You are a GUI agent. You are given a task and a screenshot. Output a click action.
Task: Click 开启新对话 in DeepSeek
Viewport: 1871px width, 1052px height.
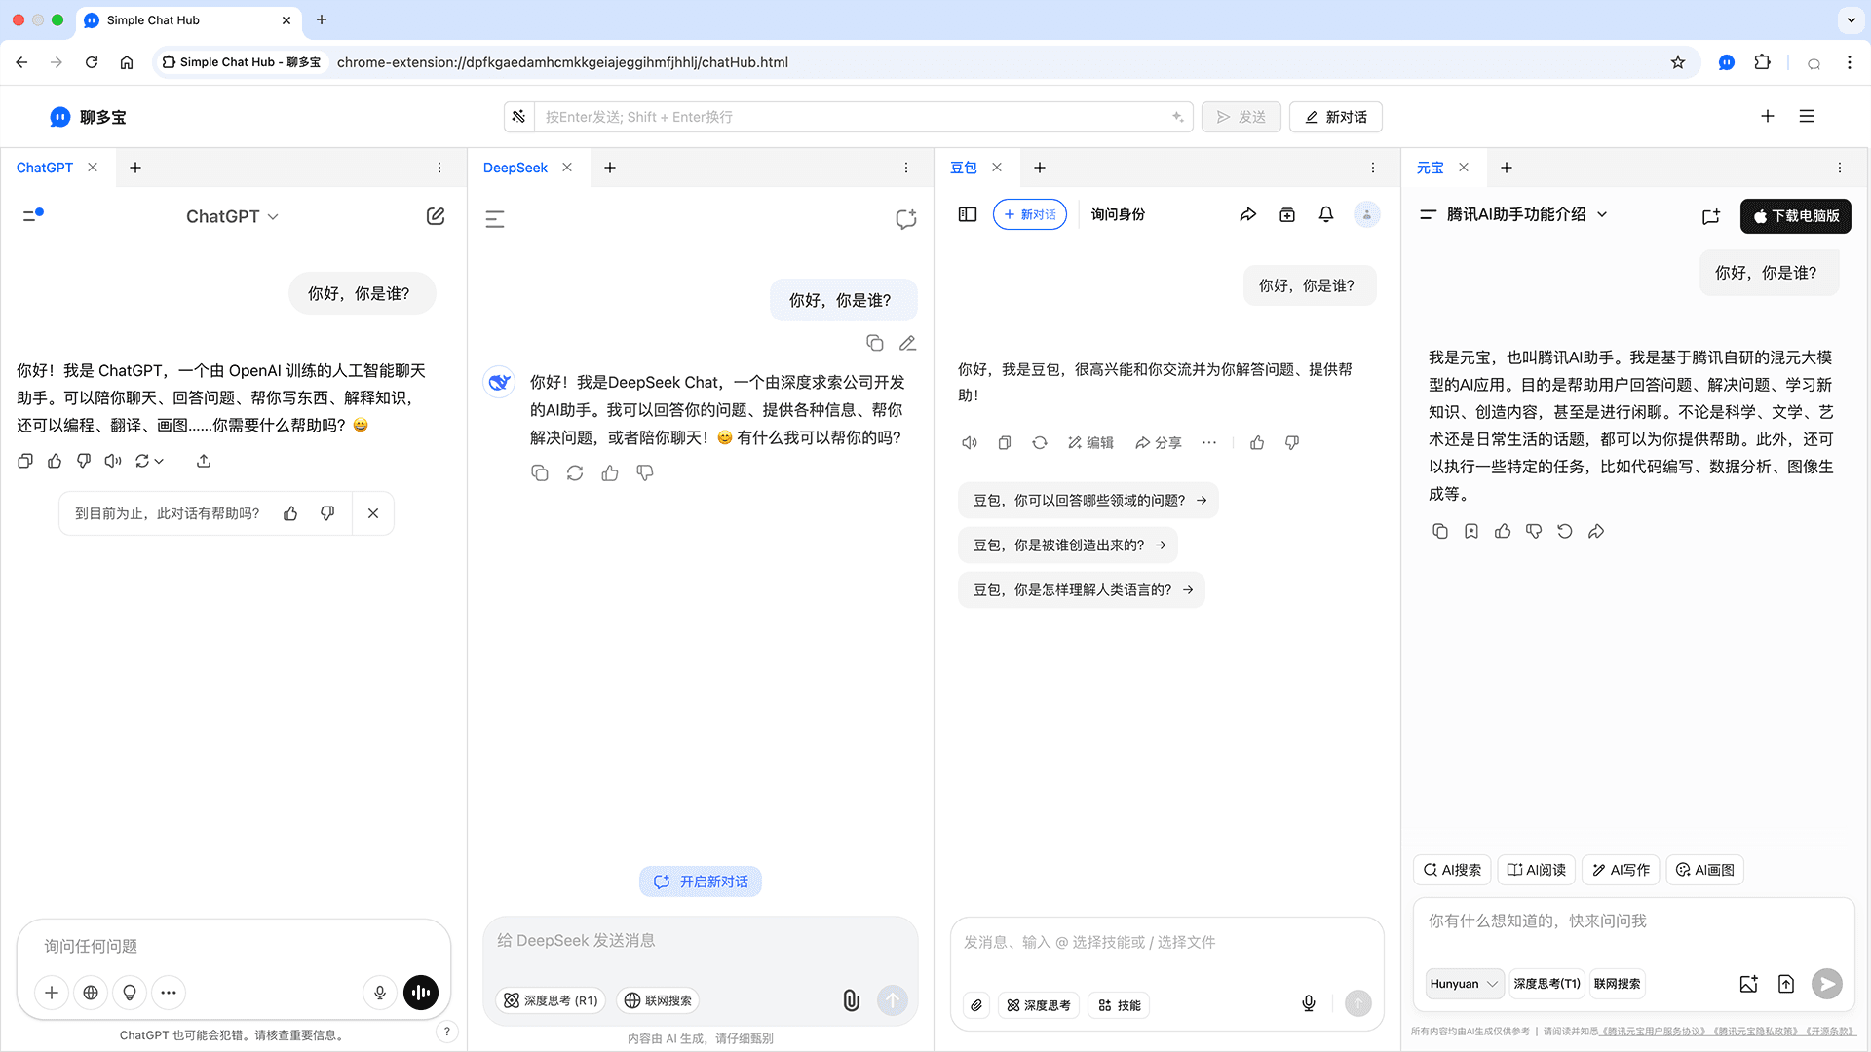pyautogui.click(x=701, y=882)
